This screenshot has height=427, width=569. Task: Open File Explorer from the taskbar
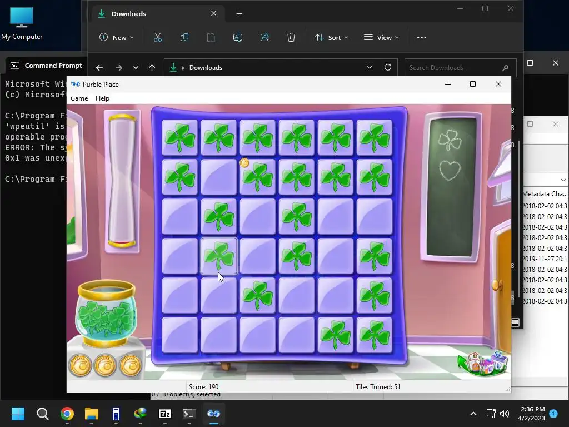click(x=92, y=414)
